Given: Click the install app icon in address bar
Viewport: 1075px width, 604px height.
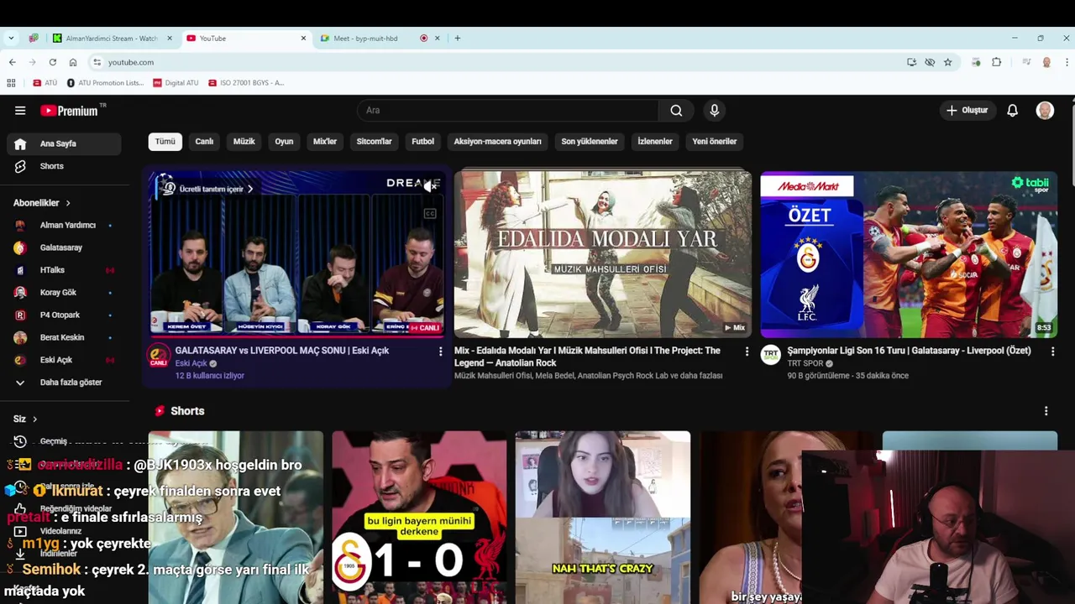Looking at the screenshot, I should (x=911, y=62).
